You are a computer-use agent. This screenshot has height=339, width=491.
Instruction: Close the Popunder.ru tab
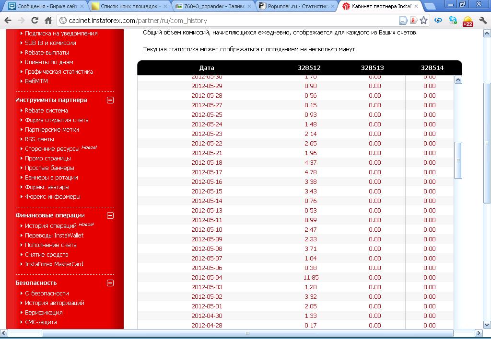(x=333, y=6)
